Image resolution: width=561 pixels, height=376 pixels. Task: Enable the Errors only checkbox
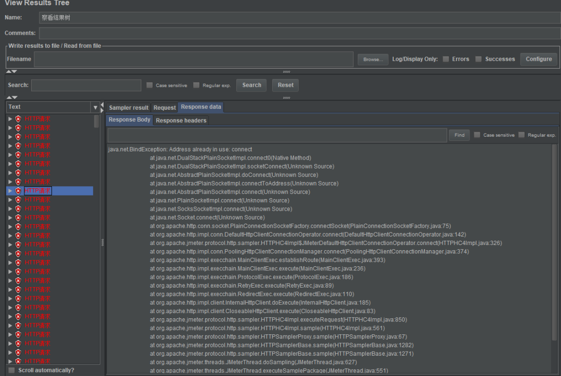pos(446,59)
